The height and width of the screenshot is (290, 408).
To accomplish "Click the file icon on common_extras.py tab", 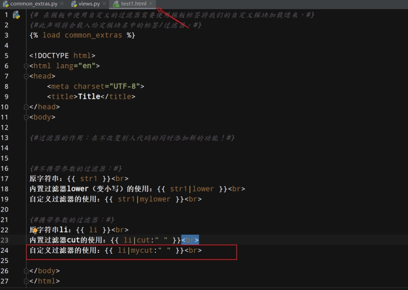I will click(5, 4).
